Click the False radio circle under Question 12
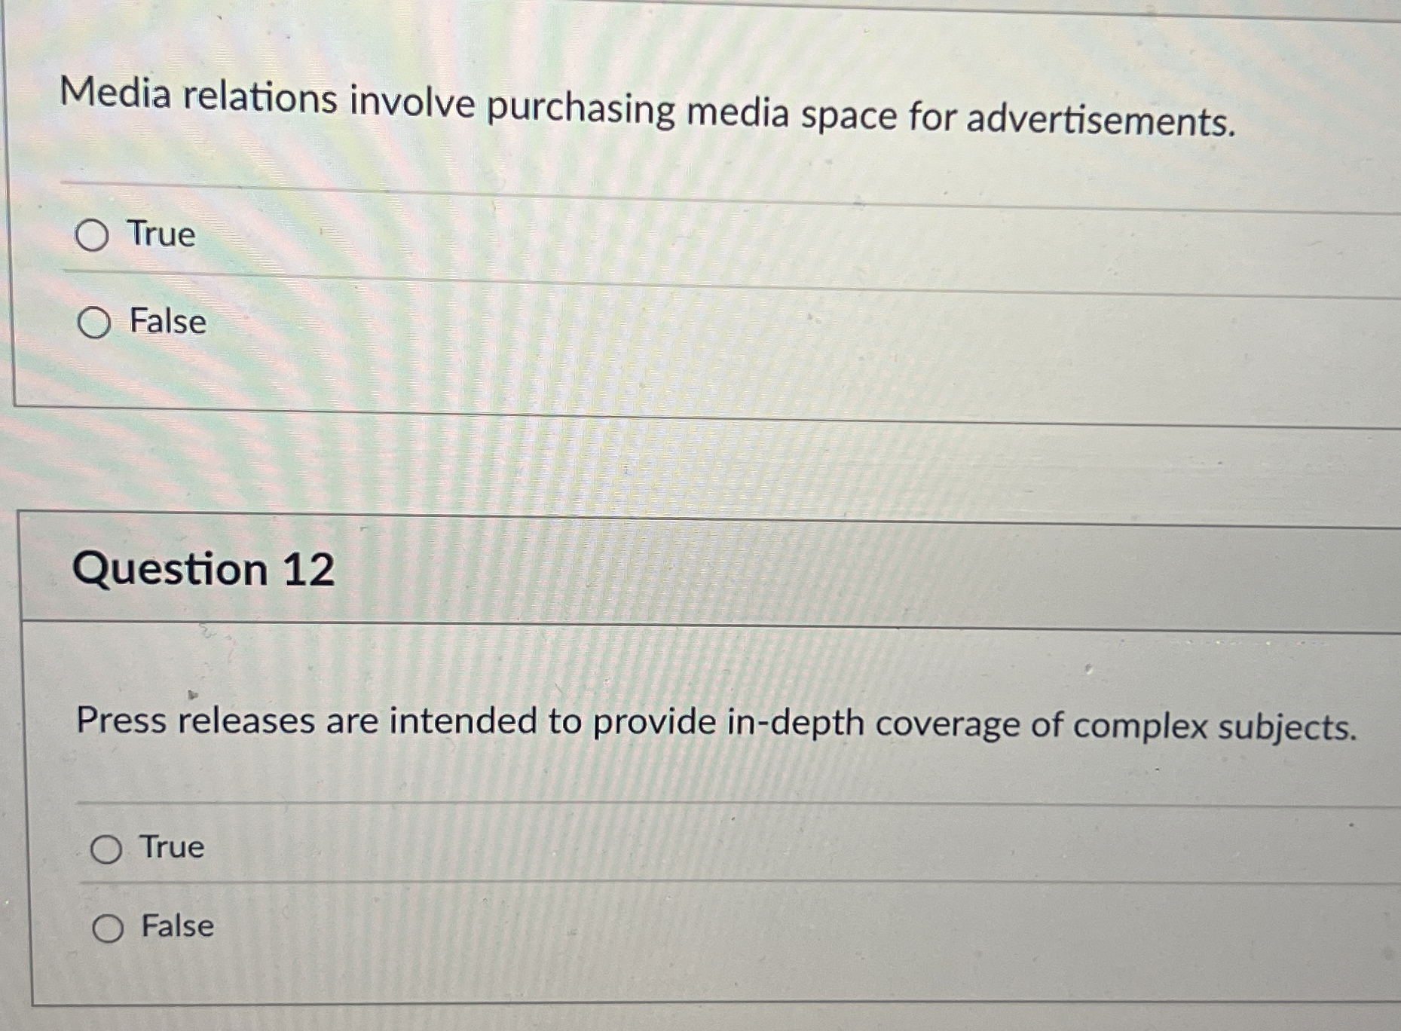1401x1031 pixels. tap(108, 928)
